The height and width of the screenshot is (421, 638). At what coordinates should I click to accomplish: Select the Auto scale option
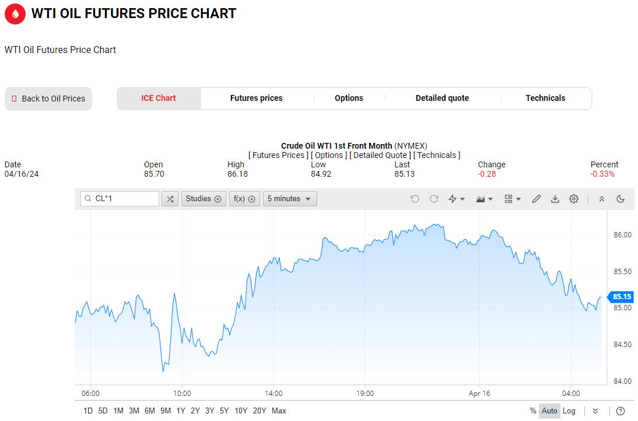click(549, 411)
